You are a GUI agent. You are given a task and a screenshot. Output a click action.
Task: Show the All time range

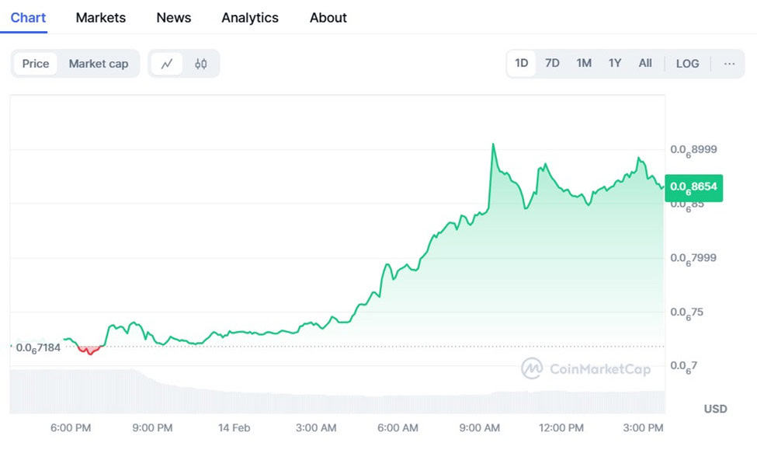point(645,63)
